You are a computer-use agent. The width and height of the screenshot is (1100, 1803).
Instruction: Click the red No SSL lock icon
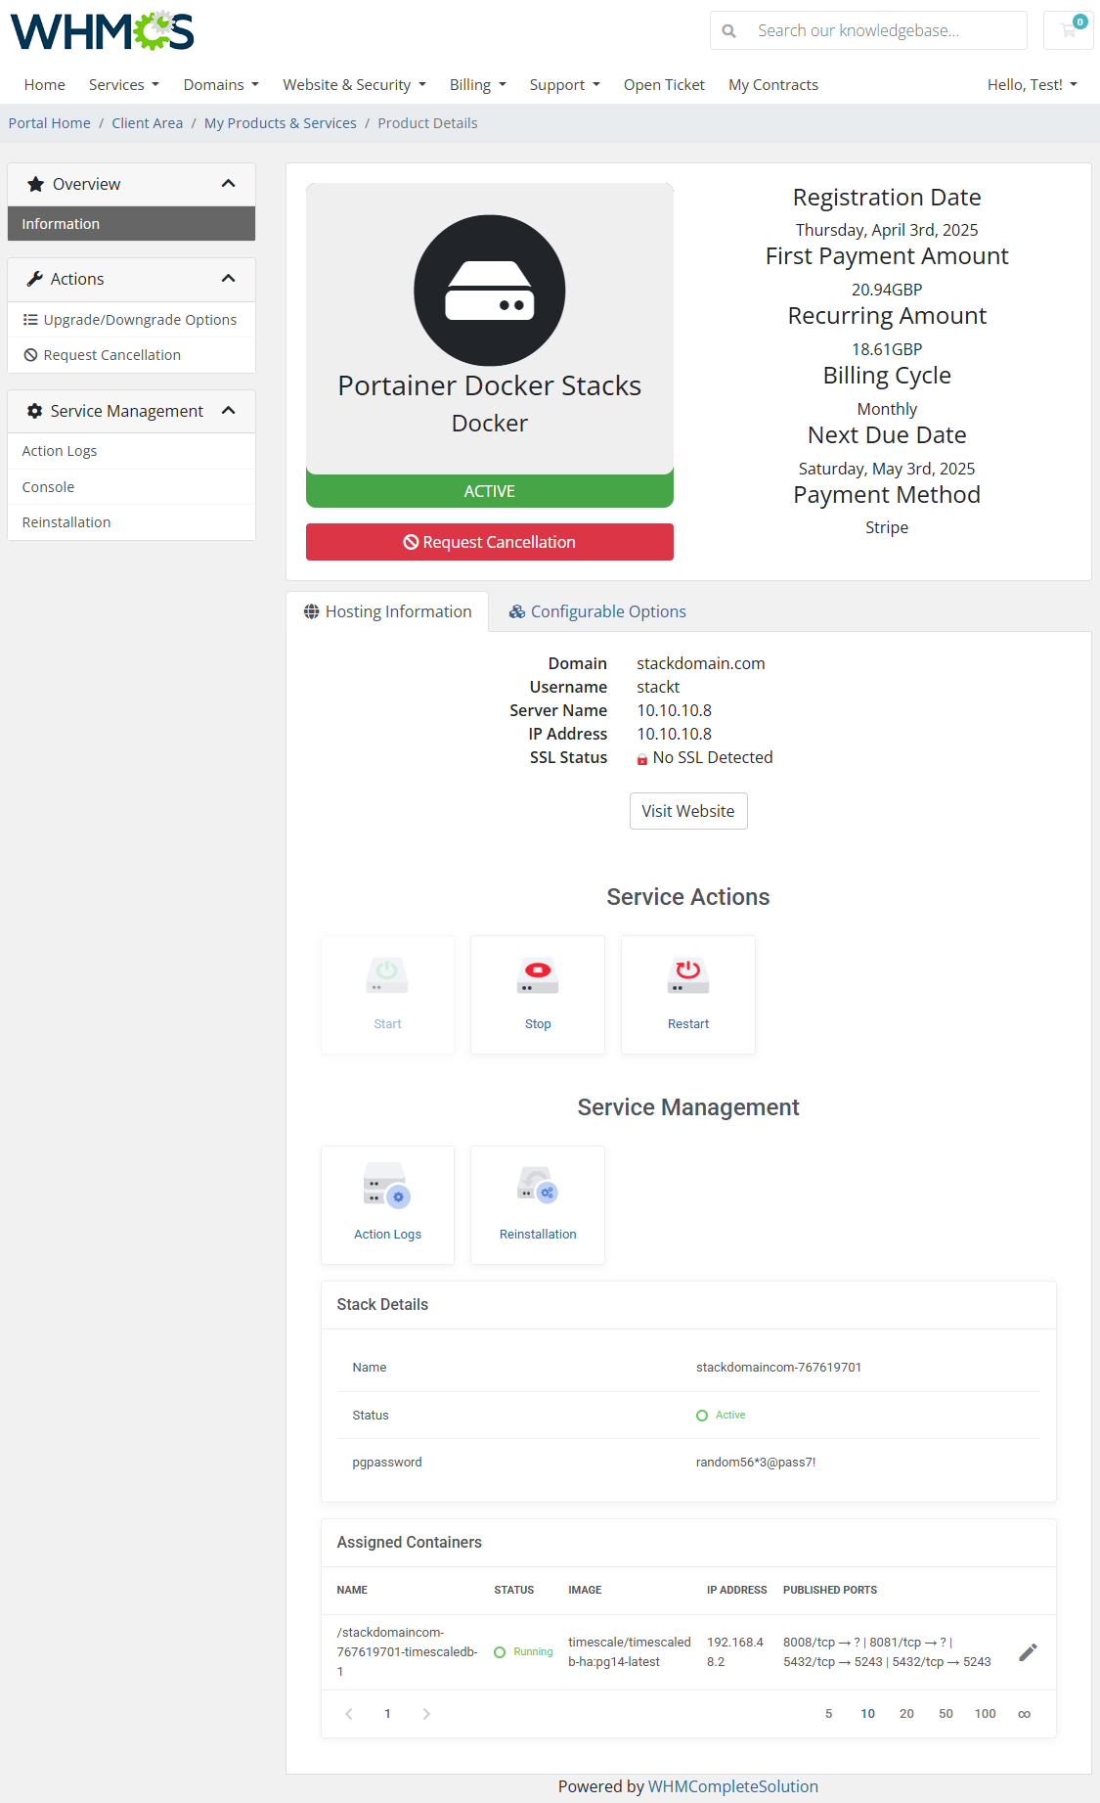(x=642, y=759)
